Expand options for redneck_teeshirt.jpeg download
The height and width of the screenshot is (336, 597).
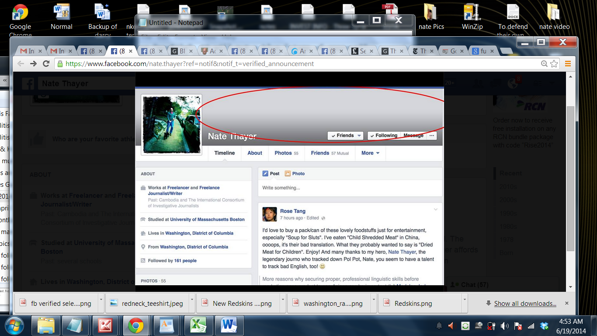click(x=192, y=303)
